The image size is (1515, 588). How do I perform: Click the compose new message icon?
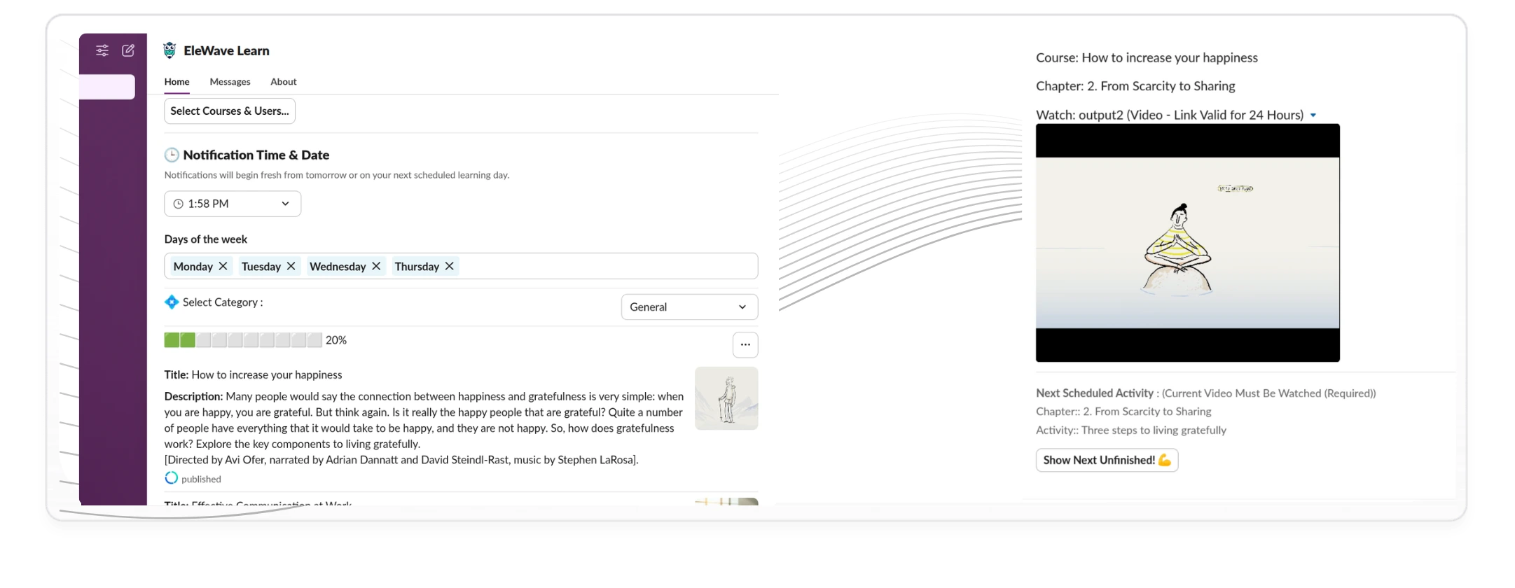click(128, 50)
